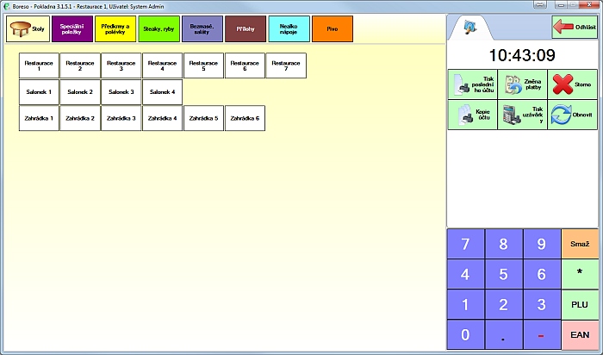Switch to Speciální položky category
Image resolution: width=603 pixels, height=355 pixels.
pos(71,29)
